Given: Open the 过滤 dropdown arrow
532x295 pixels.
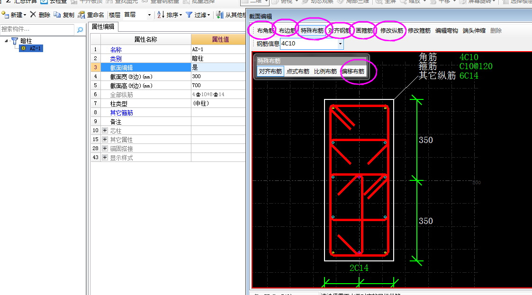Looking at the screenshot, I should (208, 15).
